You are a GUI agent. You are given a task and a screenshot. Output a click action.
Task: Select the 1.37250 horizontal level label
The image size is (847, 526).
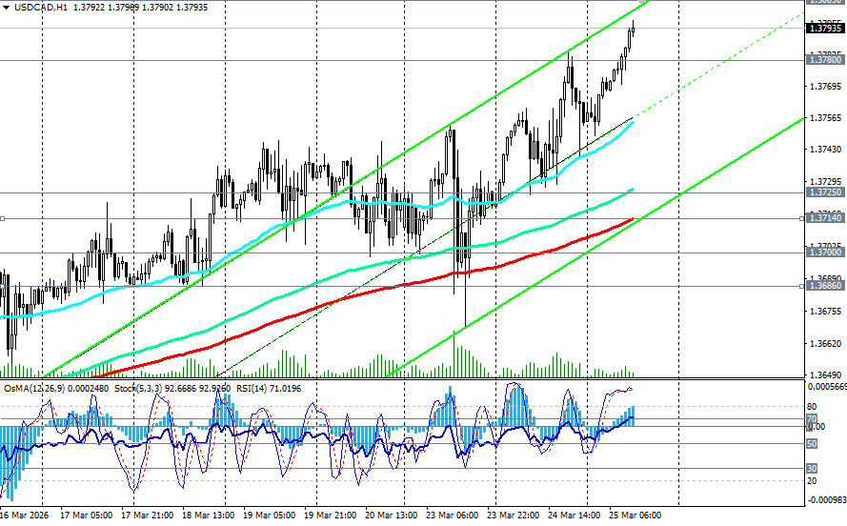pos(824,192)
